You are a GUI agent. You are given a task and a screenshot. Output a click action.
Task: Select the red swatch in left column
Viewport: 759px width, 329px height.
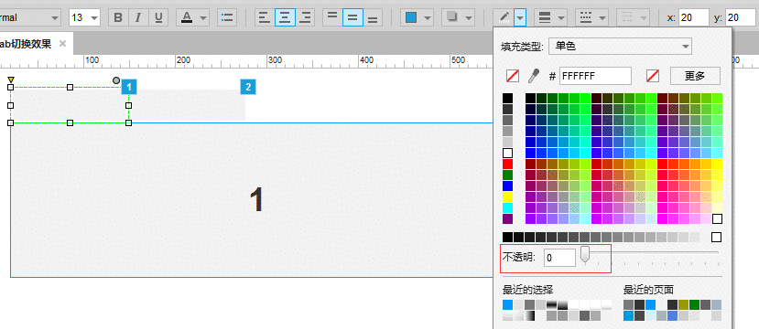click(x=507, y=164)
